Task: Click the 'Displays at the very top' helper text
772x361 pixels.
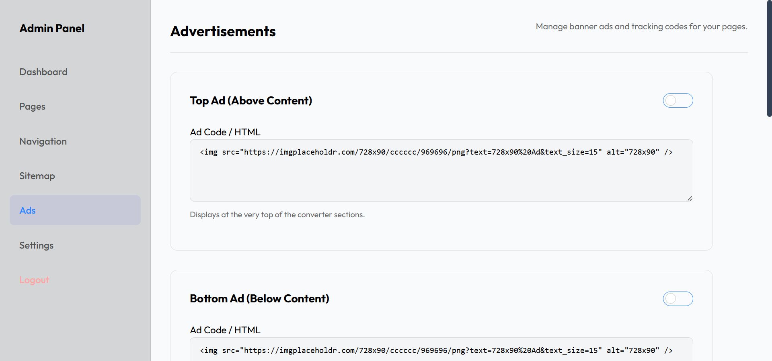Action: pos(277,215)
